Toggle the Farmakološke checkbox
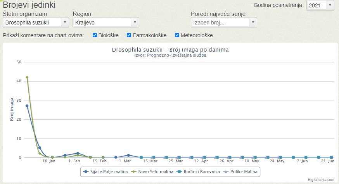 (129, 35)
